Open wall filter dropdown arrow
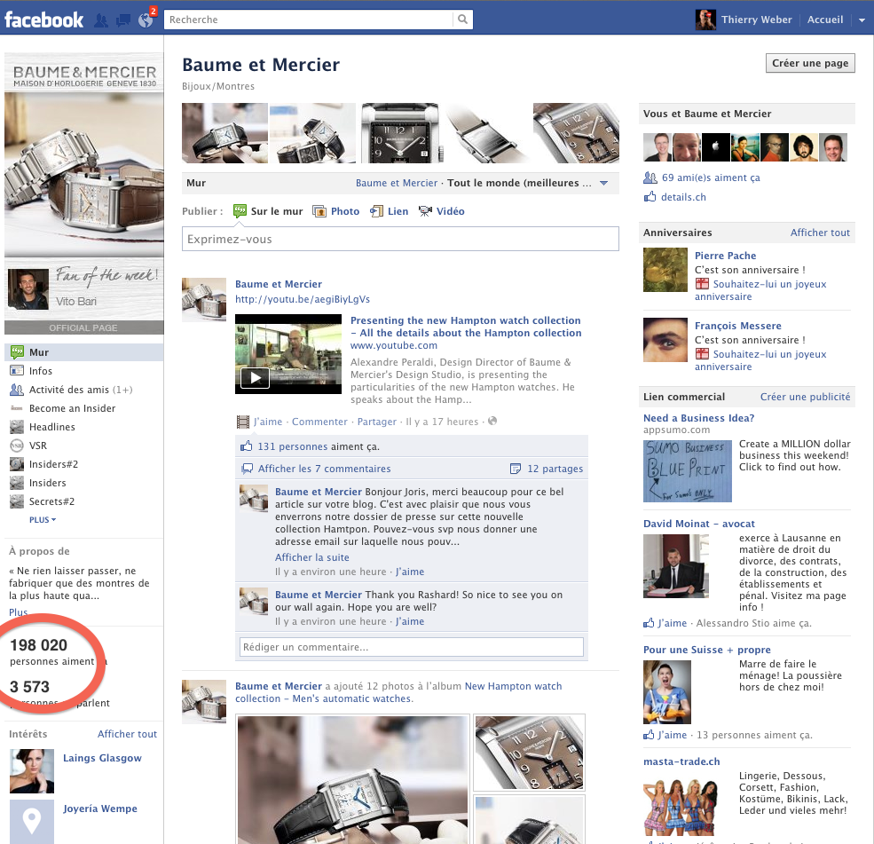 pos(603,183)
